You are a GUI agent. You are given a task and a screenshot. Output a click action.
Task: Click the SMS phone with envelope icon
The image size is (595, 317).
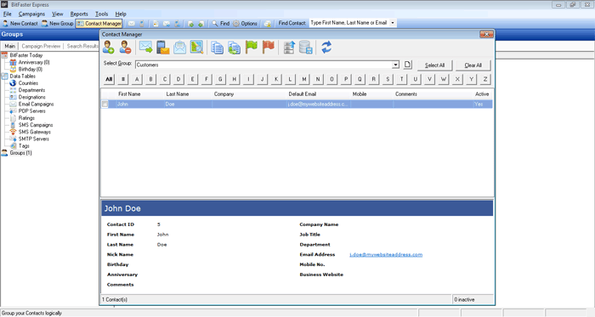tap(163, 48)
